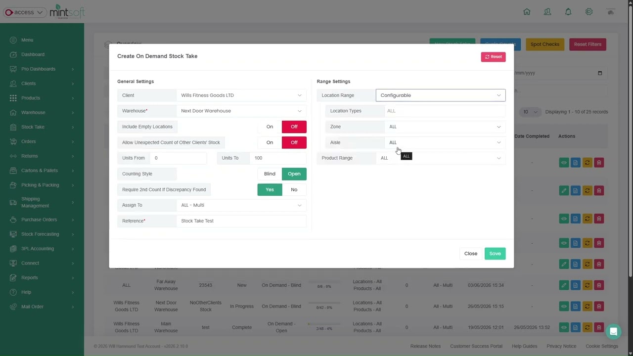Open the Aisle dropdown
Image resolution: width=633 pixels, height=356 pixels.
tap(445, 142)
